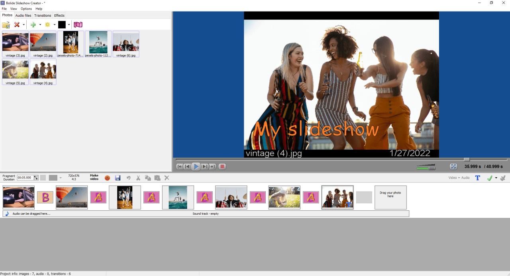510x276 pixels.
Task: Click the add photos folder icon
Action: point(6,25)
